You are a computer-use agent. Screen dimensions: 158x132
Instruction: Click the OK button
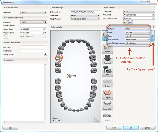131,128
